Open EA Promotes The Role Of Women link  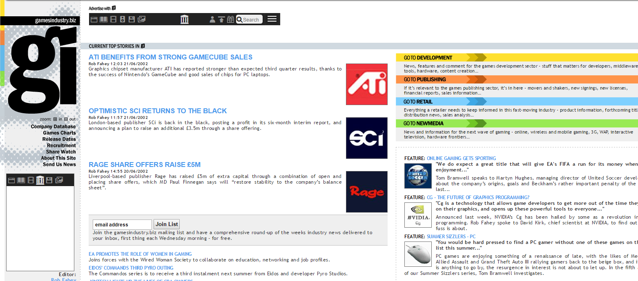coord(140,254)
